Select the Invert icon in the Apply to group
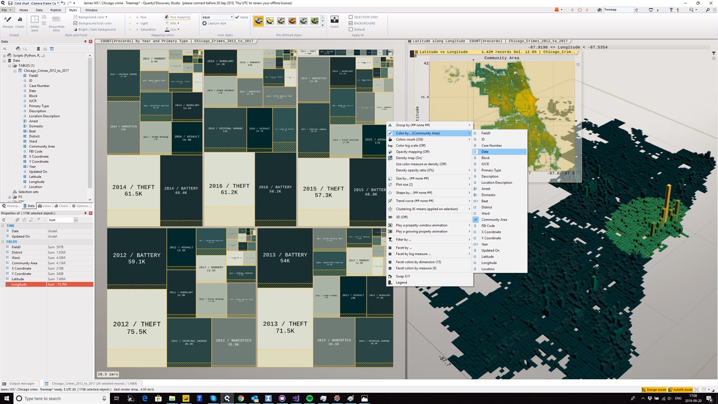This screenshot has height=404, width=718. click(334, 20)
